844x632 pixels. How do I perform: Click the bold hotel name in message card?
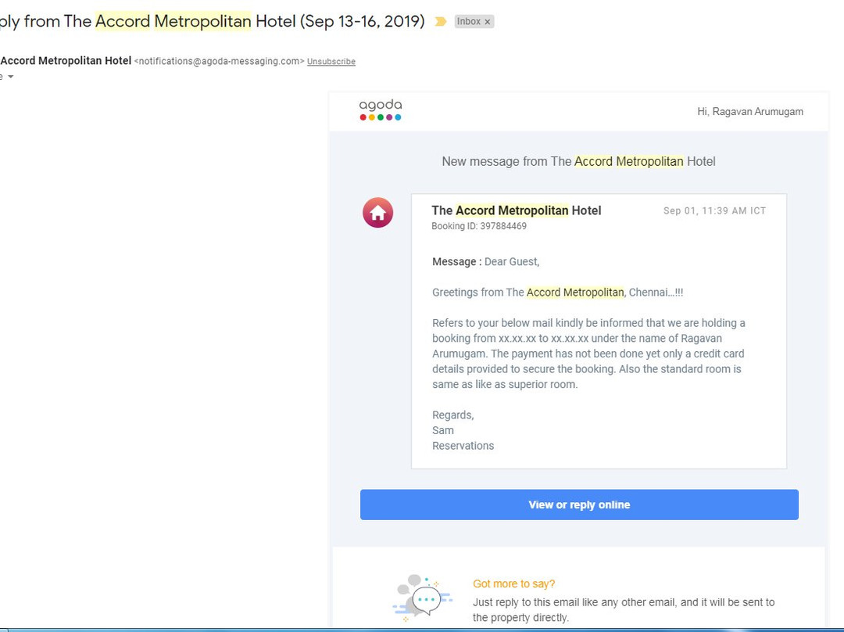click(516, 210)
